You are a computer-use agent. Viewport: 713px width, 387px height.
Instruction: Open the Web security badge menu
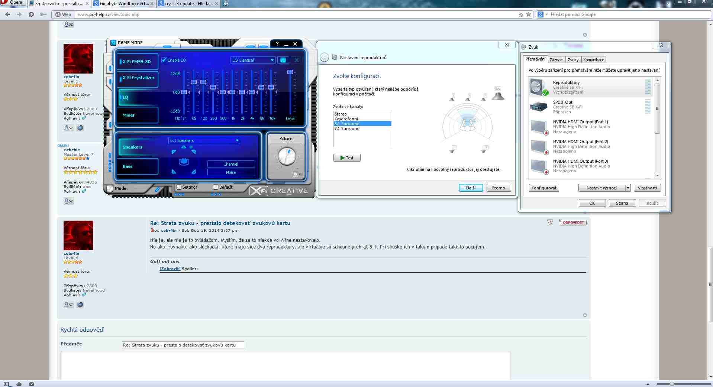click(63, 14)
